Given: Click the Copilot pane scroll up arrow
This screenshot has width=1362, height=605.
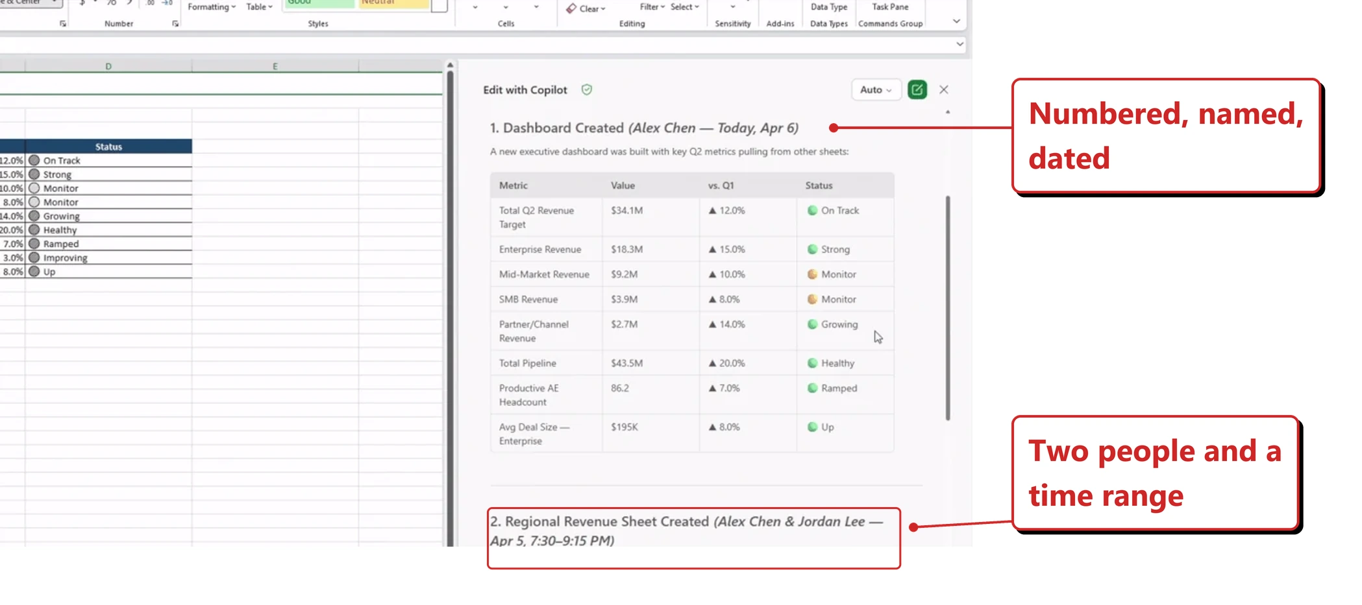Looking at the screenshot, I should click(948, 112).
